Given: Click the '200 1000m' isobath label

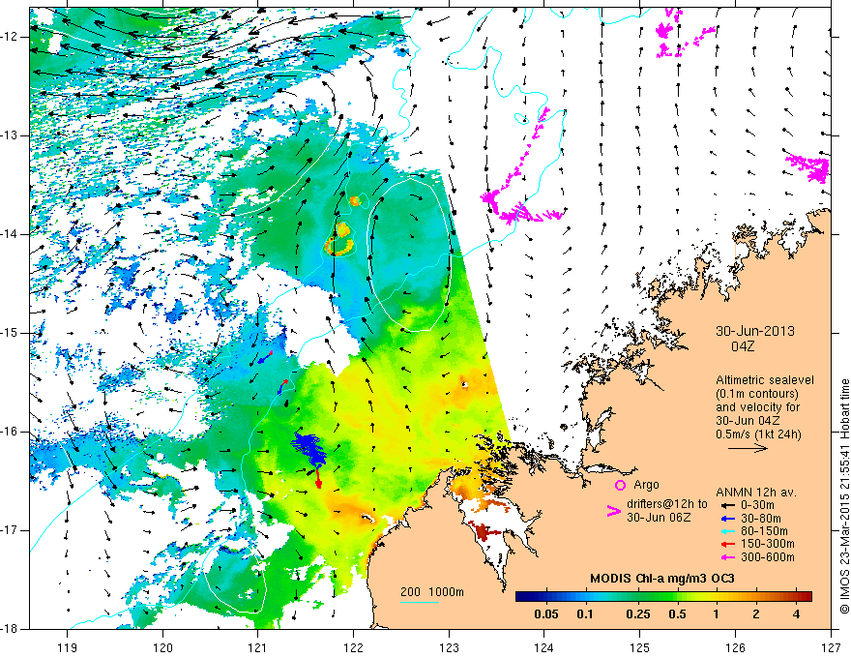Looking at the screenshot, I should click(432, 592).
